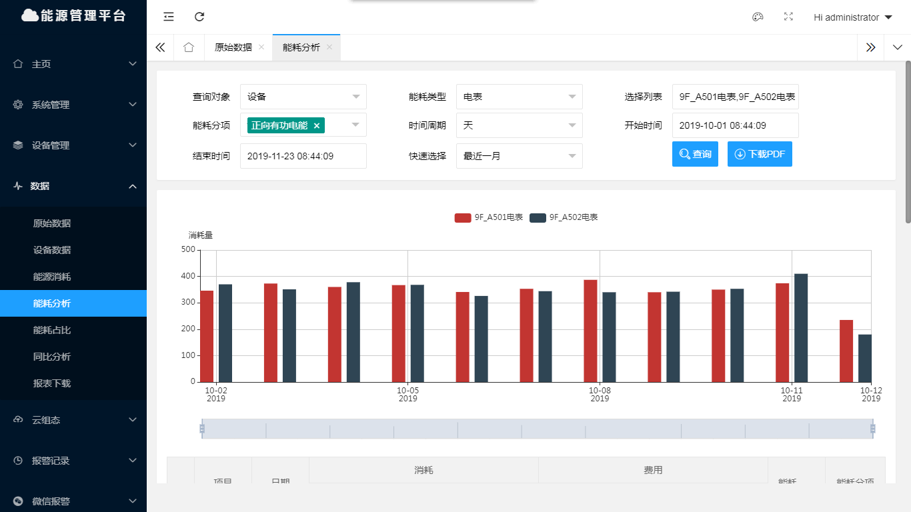Open the 时间周期 dropdown
Image resolution: width=911 pixels, height=512 pixels.
[x=519, y=125]
